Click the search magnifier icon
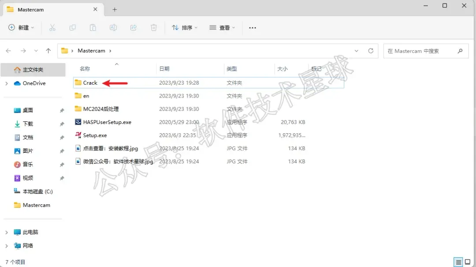The width and height of the screenshot is (476, 267). click(460, 51)
